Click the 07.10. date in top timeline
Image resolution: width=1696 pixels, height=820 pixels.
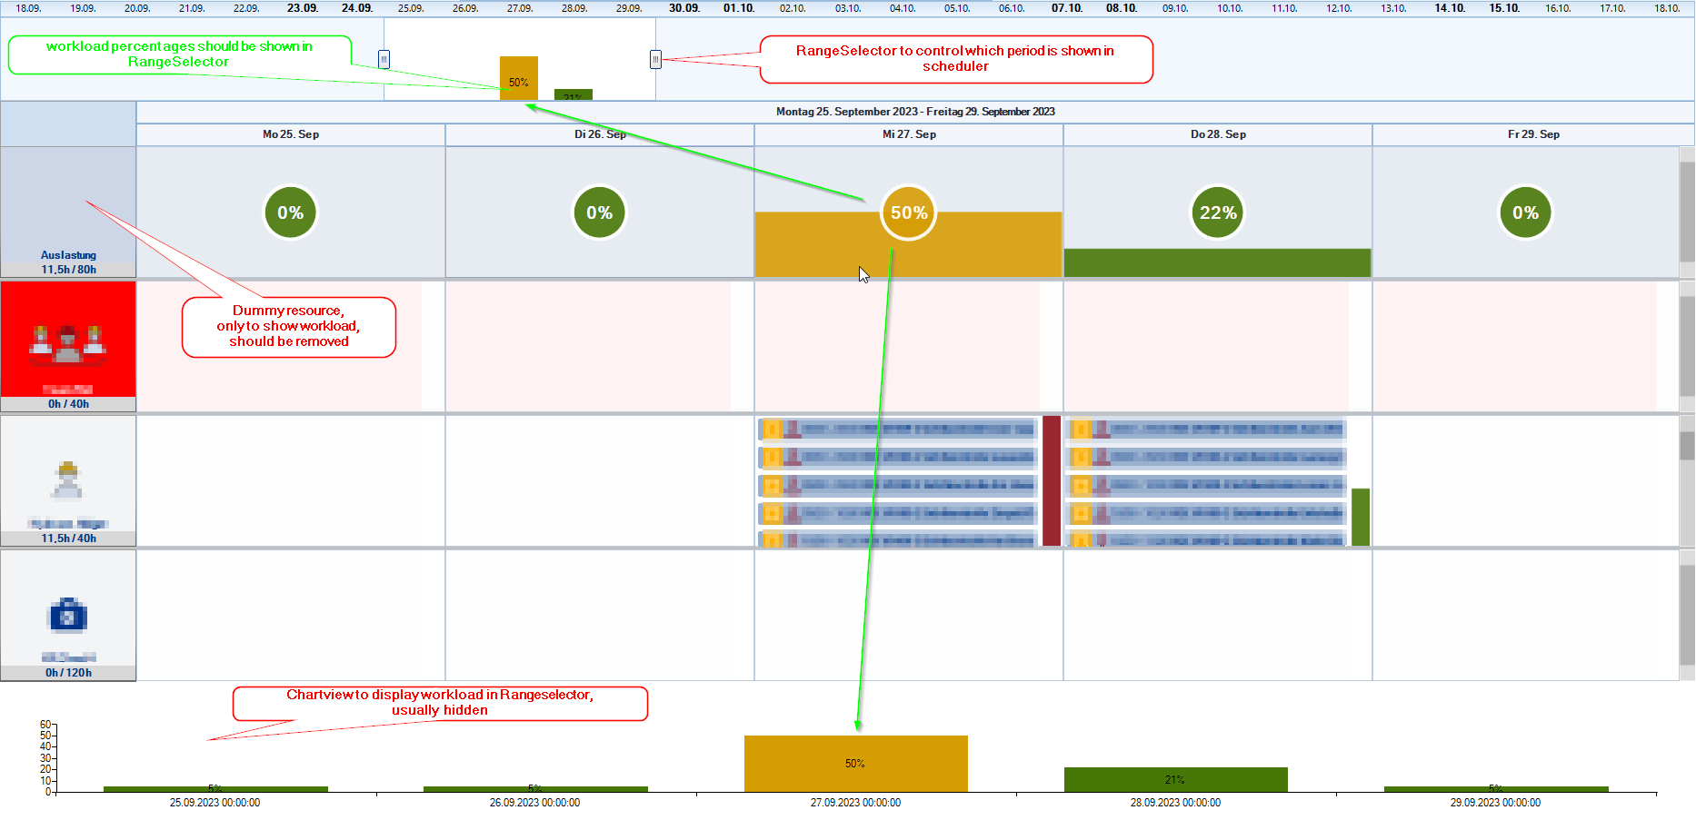coord(1066,8)
